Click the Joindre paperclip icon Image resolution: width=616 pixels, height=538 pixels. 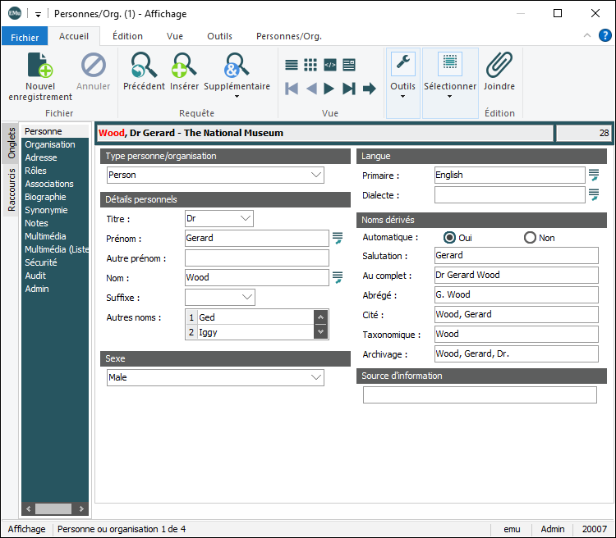coord(499,65)
